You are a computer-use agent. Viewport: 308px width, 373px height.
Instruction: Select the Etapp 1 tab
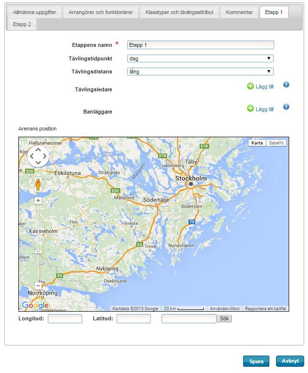click(x=274, y=12)
